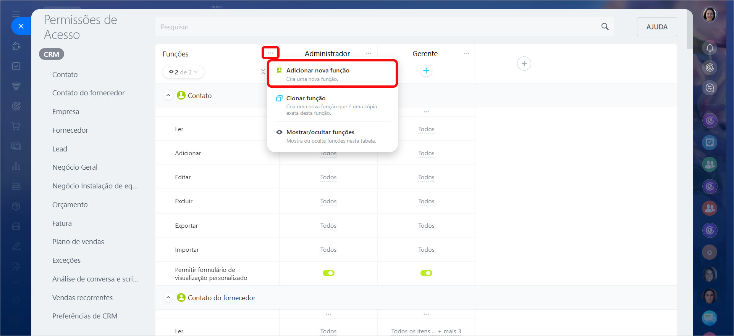Viewport: 734px width, 336px height.
Task: Open Administrador Editar permission value Todos
Action: point(328,177)
